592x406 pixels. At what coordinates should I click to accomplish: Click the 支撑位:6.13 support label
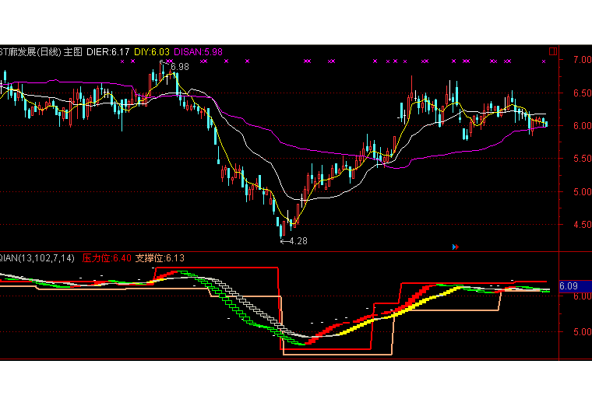[x=160, y=257]
